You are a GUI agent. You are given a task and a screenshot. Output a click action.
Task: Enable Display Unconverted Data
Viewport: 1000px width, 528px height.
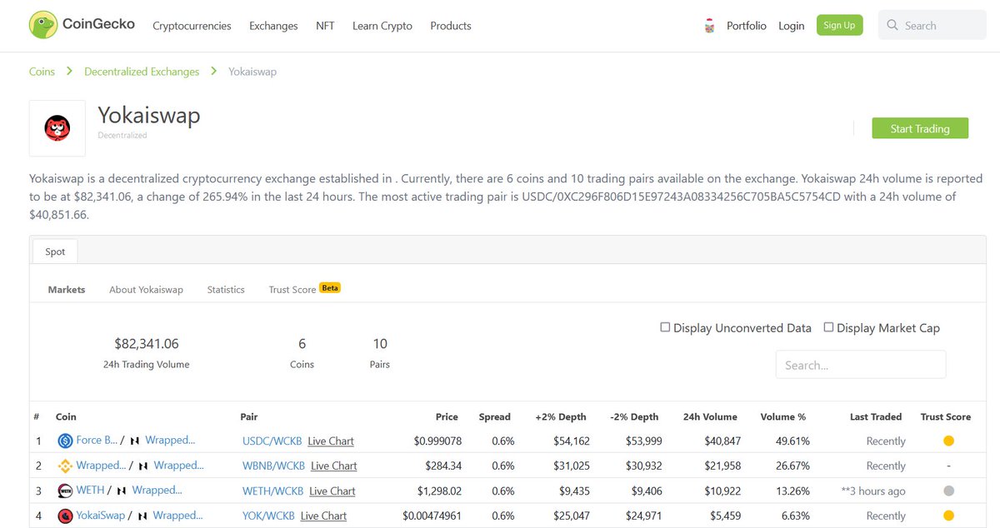pos(664,326)
